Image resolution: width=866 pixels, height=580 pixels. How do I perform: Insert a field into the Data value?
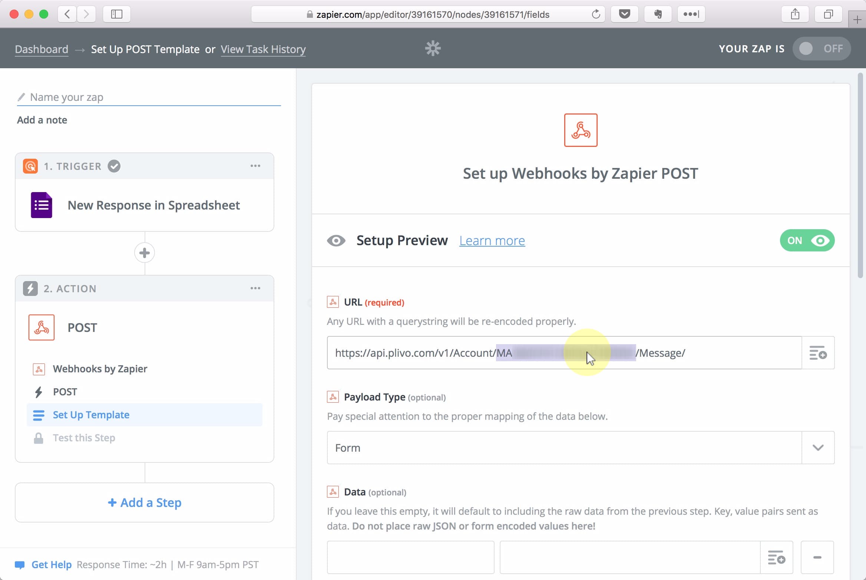click(x=776, y=557)
